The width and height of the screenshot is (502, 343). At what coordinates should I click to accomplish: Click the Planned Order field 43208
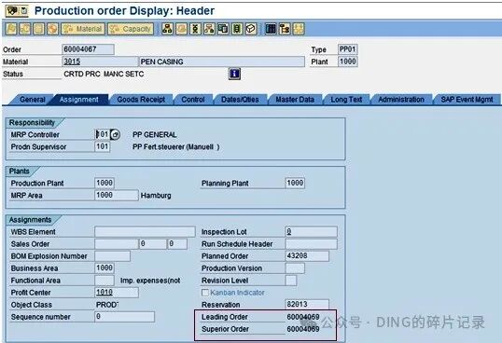point(307,255)
